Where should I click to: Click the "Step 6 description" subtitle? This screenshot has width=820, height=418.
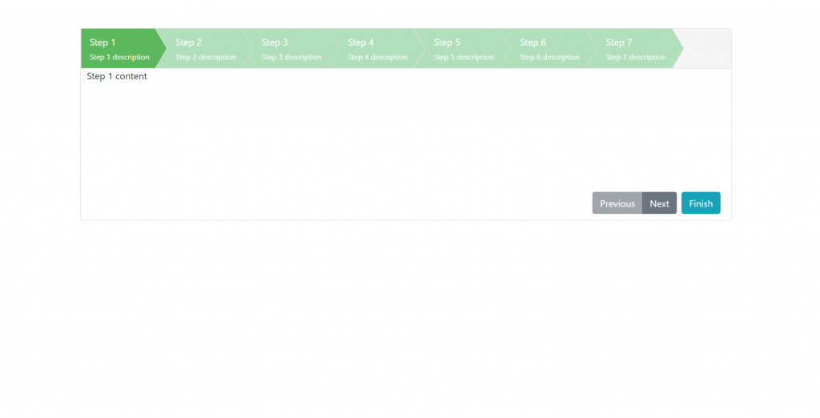tap(550, 58)
